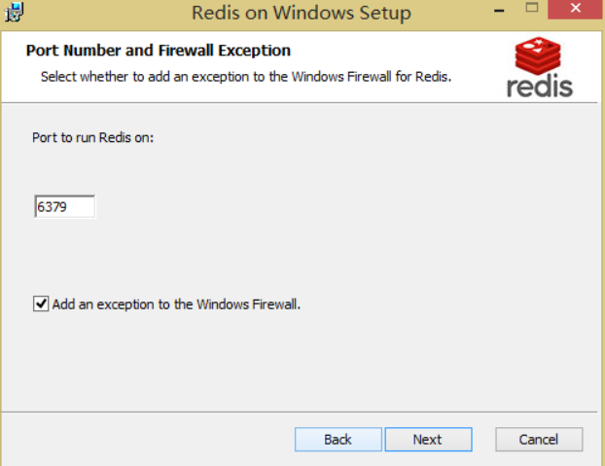The image size is (605, 466).
Task: Click the 'Add an exception to the Windows Firewall' label
Action: pyautogui.click(x=176, y=305)
